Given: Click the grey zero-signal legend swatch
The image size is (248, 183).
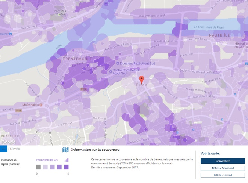Looking at the screenshot, I should pos(38,167).
